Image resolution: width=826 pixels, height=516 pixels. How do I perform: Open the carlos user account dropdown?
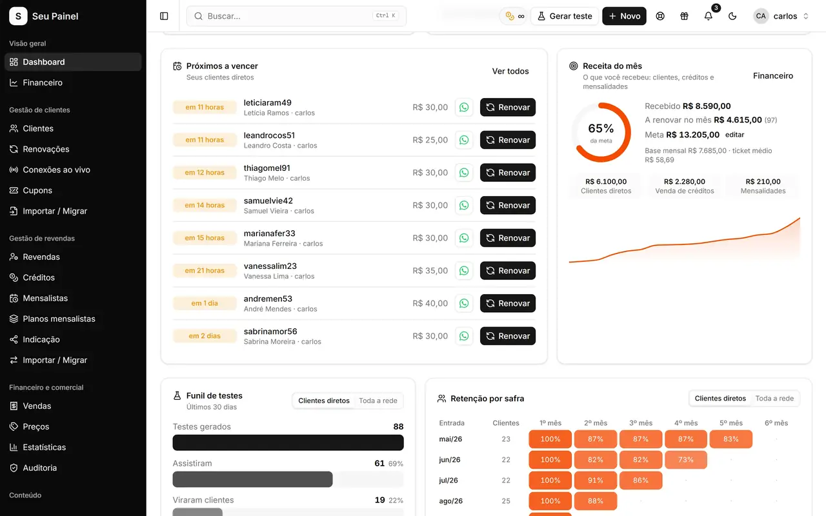(x=781, y=16)
